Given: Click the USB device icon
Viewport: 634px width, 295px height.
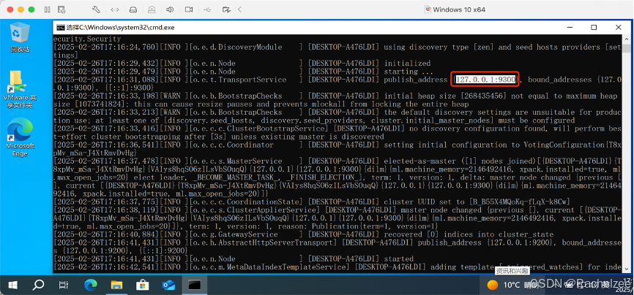Looking at the screenshot, I should point(207,9).
